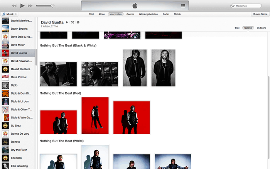270x169 pixels.
Task: Open White photo with arms outstretched
Action: click(x=173, y=162)
